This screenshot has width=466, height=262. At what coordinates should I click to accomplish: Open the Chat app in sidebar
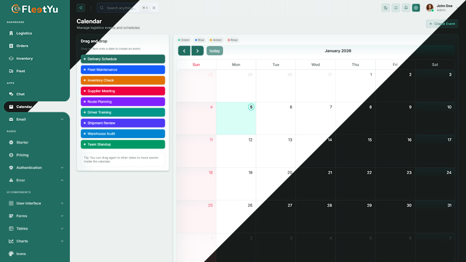tap(20, 94)
